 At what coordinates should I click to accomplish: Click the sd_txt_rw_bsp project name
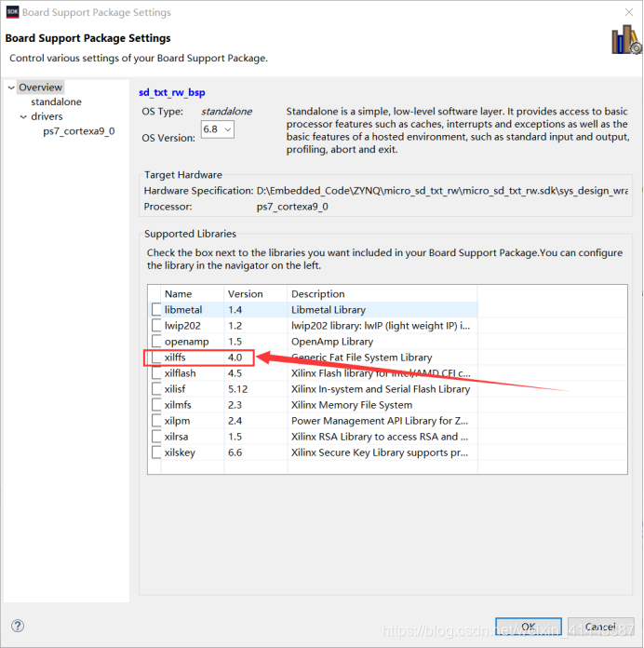[x=172, y=92]
